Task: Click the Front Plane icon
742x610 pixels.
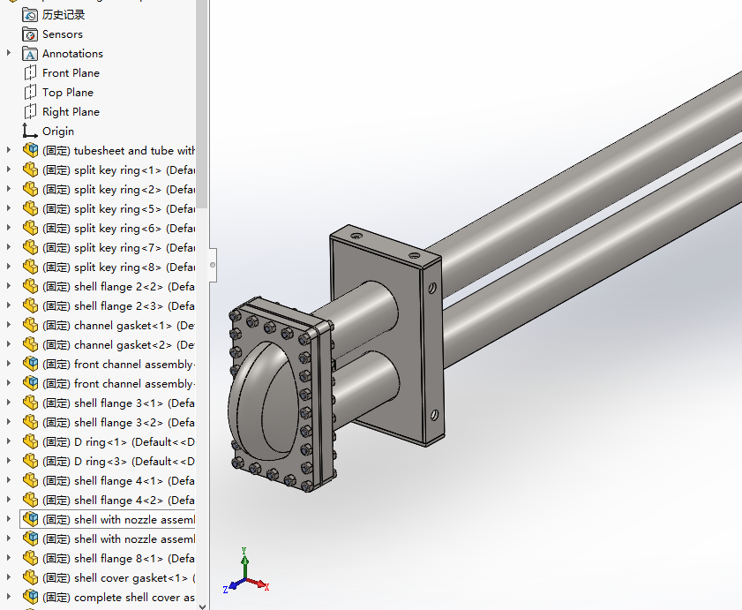Action: point(30,73)
